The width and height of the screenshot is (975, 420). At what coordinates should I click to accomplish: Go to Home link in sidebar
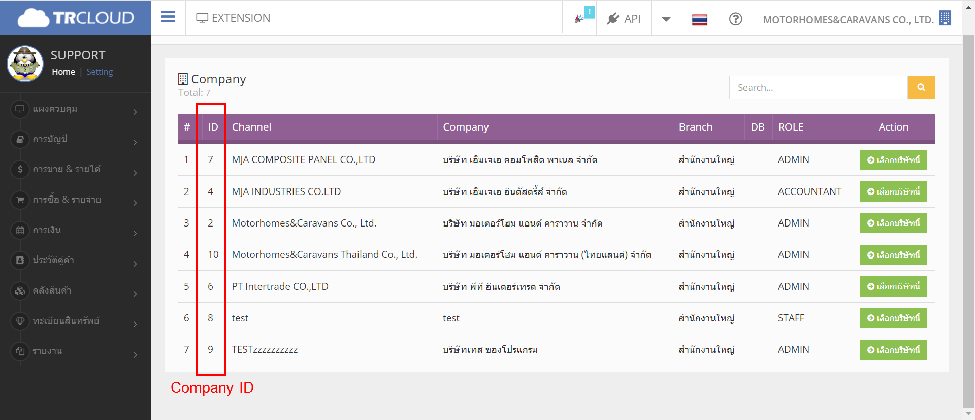click(x=63, y=72)
